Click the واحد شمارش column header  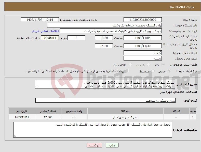pos(74,111)
